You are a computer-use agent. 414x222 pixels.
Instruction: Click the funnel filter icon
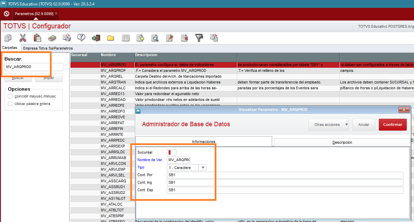point(199,38)
